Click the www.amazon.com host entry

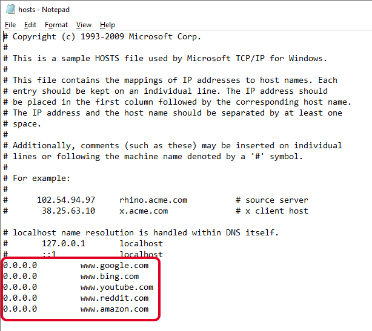(114, 309)
